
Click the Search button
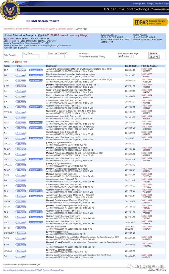point(153,53)
